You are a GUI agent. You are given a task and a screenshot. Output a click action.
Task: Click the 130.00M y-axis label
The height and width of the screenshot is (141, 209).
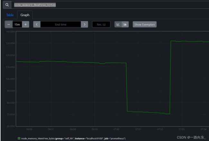(10, 43)
